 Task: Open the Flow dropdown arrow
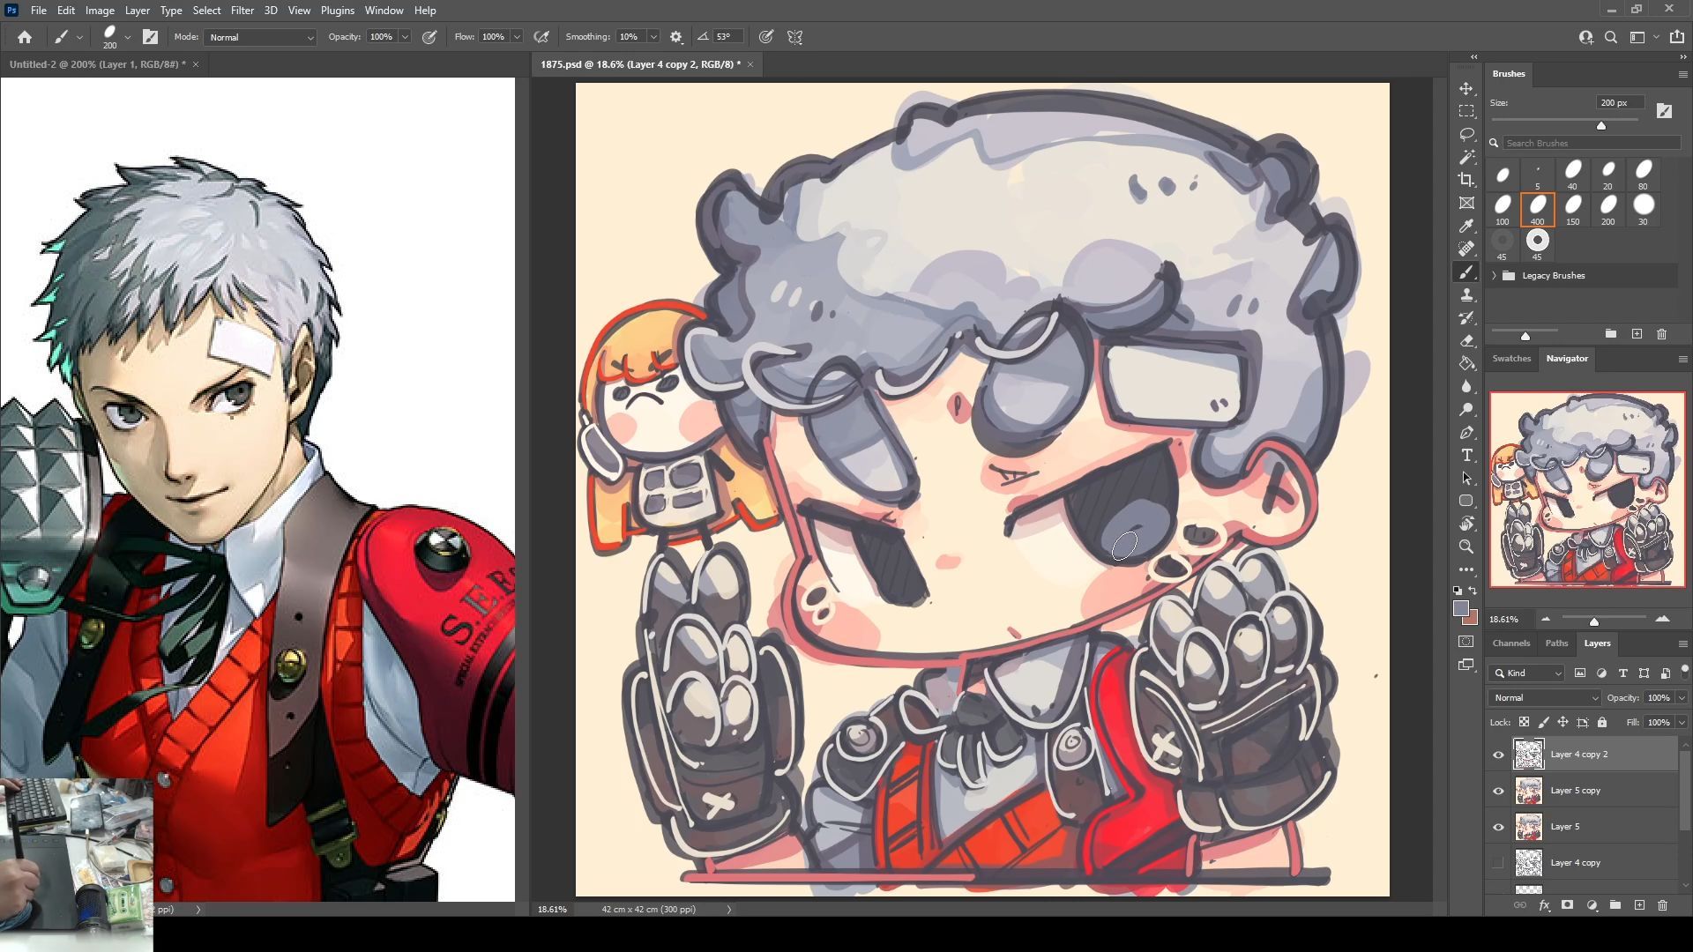(x=517, y=37)
